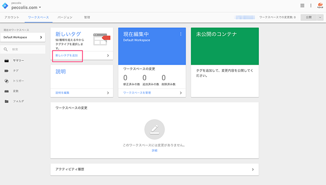The height and width of the screenshot is (185, 326).
Task: Click the ワークスペースでの変更数: 0 text
Action: [277, 17]
